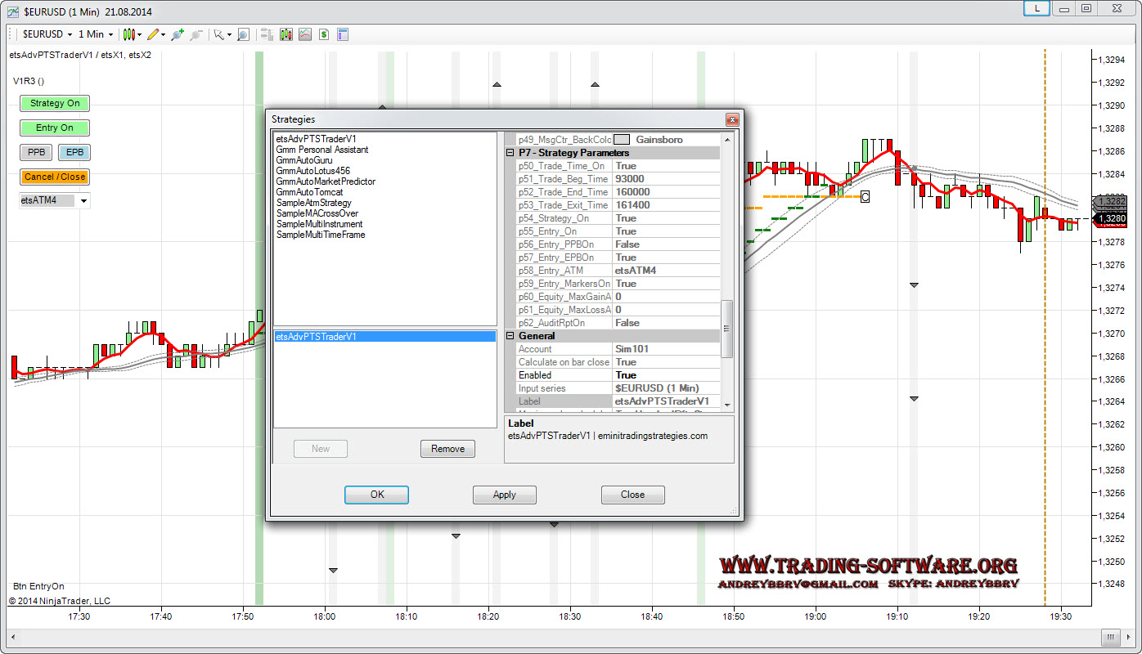Select the pencil drawing tools icon

coord(153,34)
